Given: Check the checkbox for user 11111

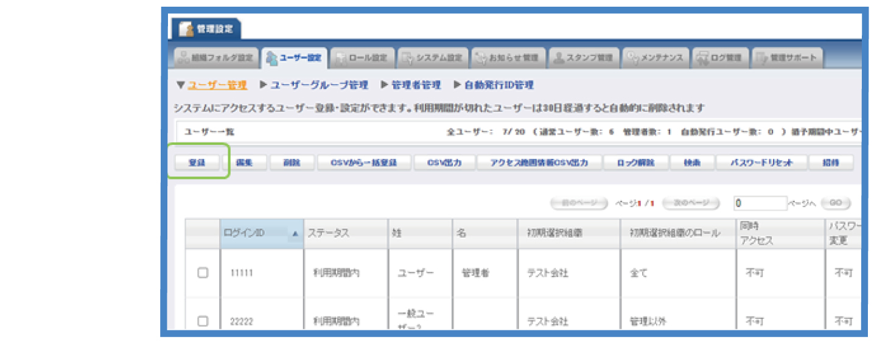Looking at the screenshot, I should click(x=203, y=273).
